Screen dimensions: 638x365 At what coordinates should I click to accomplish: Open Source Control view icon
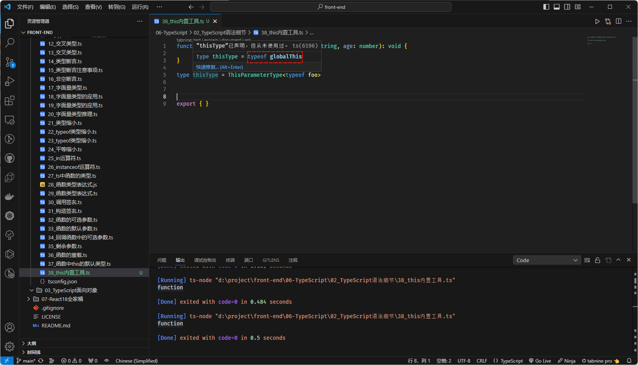(10, 62)
